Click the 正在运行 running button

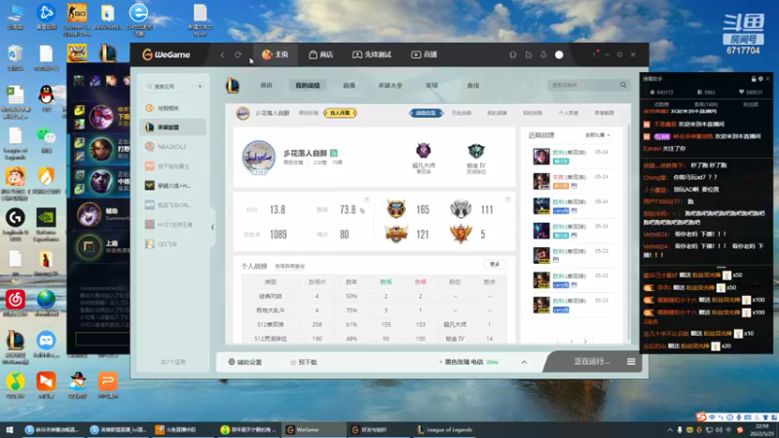[x=591, y=361]
